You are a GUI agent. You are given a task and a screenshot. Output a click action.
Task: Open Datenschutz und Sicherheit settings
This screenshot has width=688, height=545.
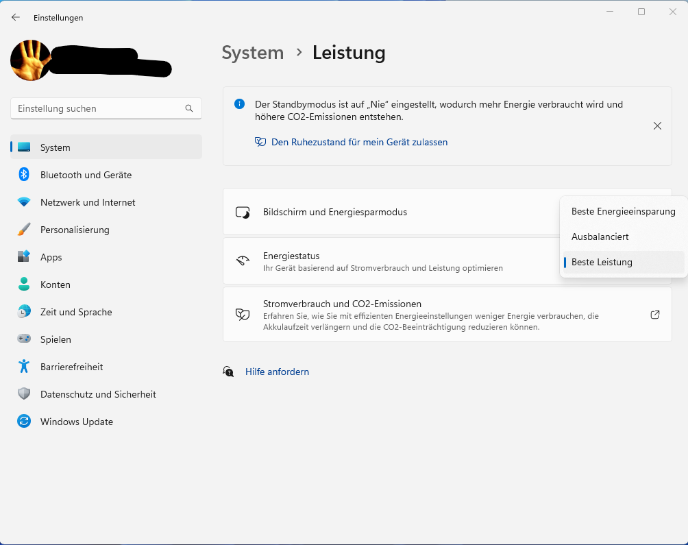tap(98, 394)
